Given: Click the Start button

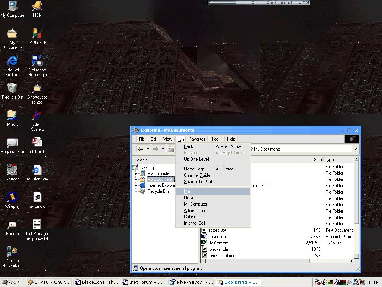Looking at the screenshot, I should 11,282.
